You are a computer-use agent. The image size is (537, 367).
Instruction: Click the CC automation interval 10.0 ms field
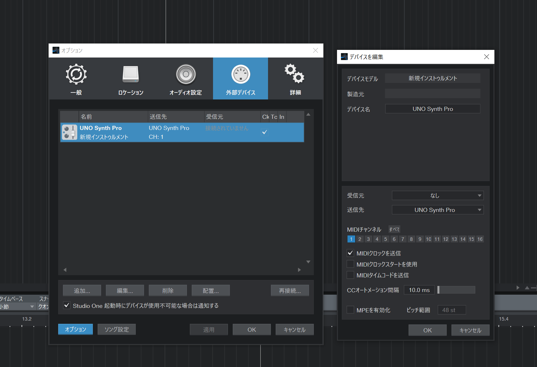point(419,290)
